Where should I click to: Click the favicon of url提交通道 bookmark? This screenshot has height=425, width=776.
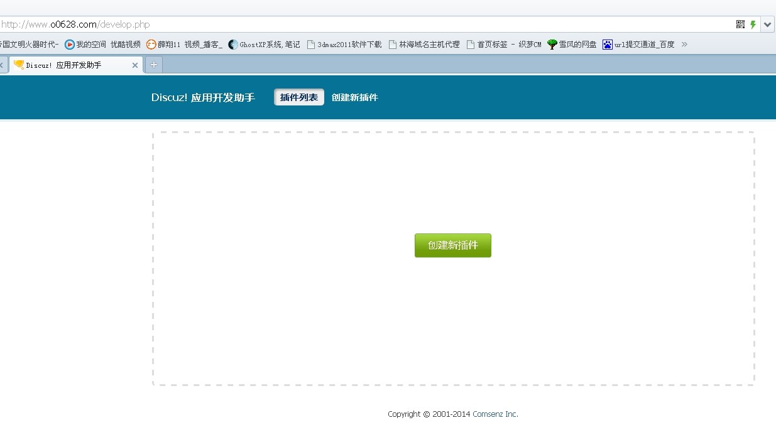[607, 44]
